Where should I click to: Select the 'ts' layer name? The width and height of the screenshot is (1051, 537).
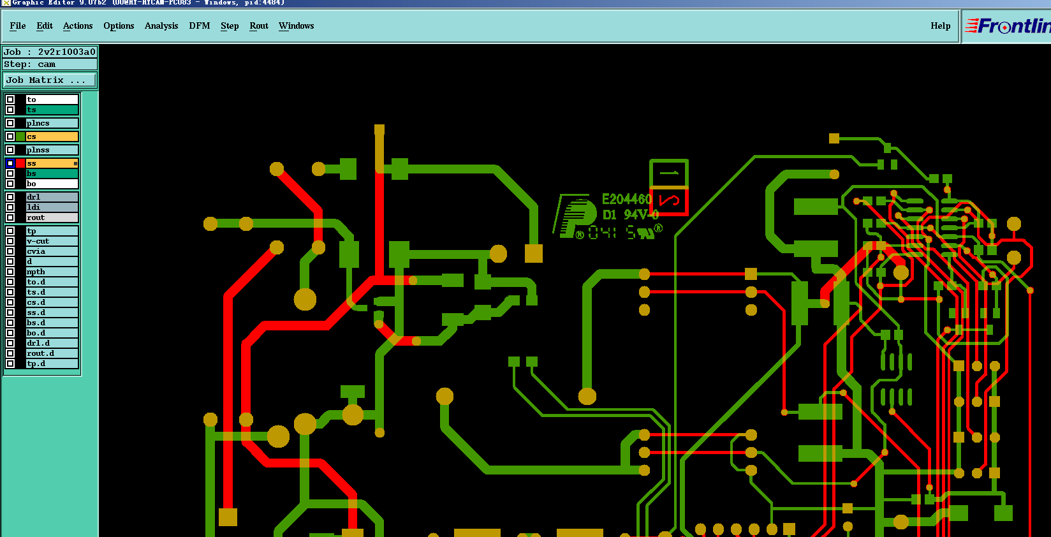pyautogui.click(x=52, y=110)
